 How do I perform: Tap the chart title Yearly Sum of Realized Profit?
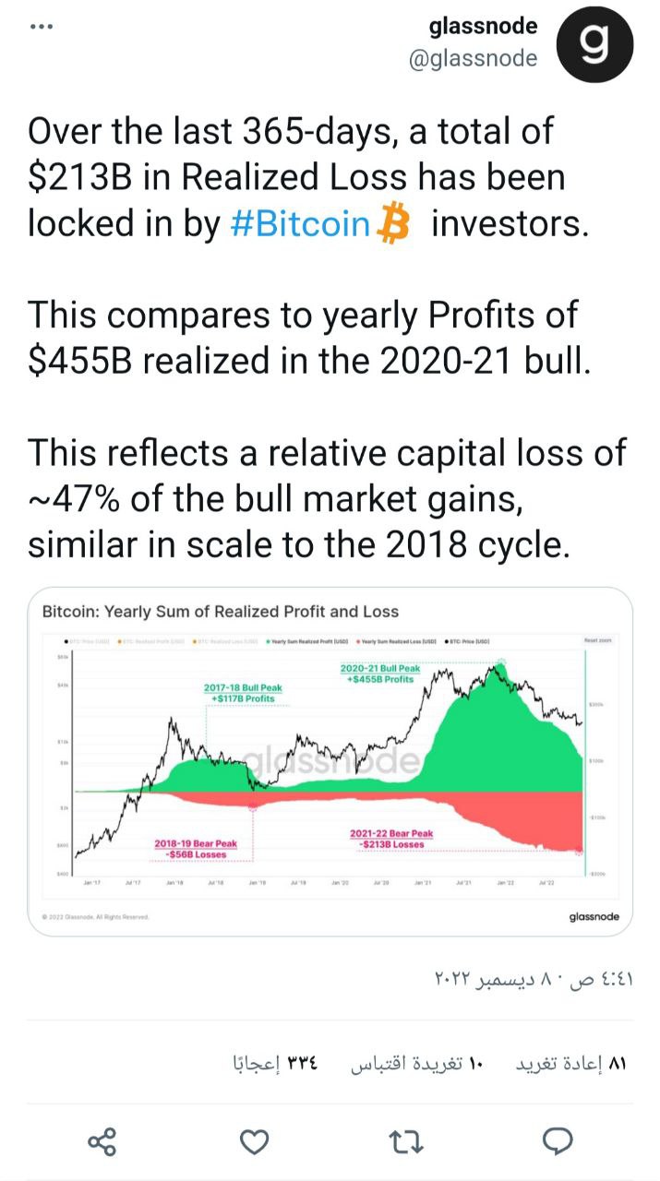[221, 611]
